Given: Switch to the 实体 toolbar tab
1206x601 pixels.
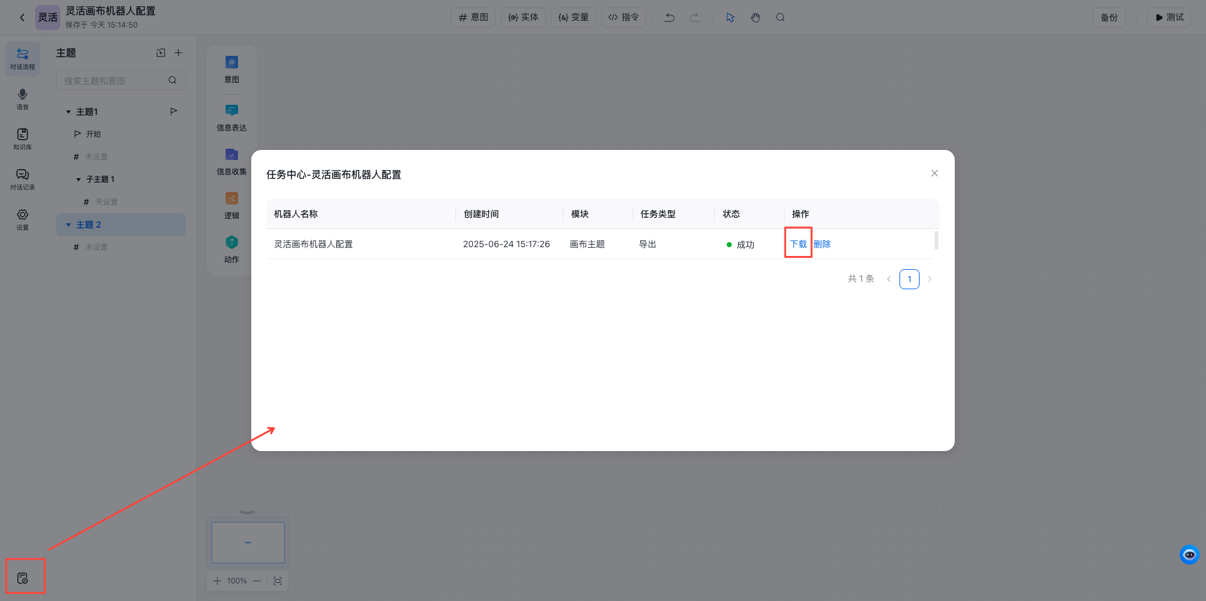Looking at the screenshot, I should click(x=523, y=17).
